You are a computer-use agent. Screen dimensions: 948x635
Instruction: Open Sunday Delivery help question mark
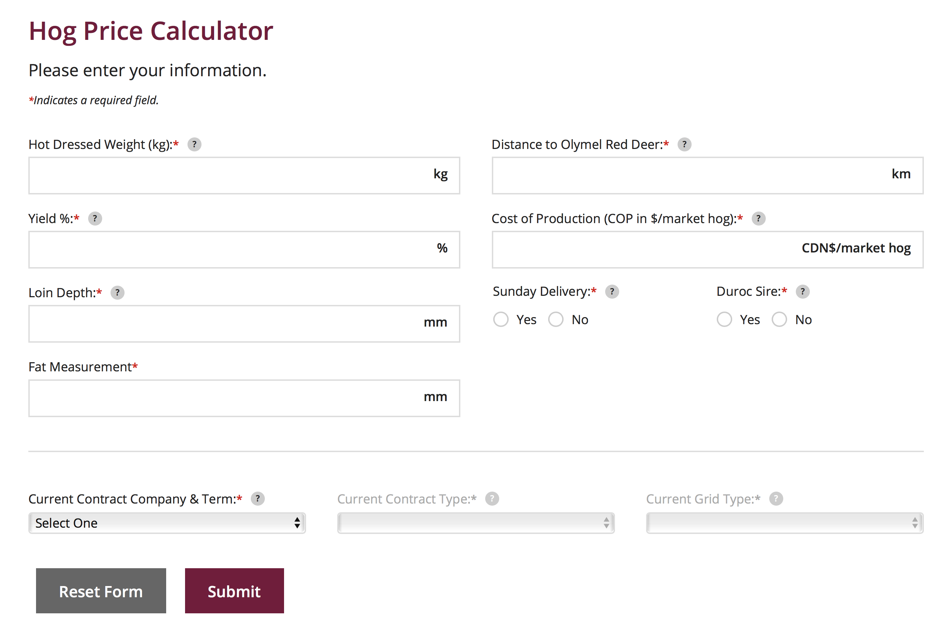612,292
